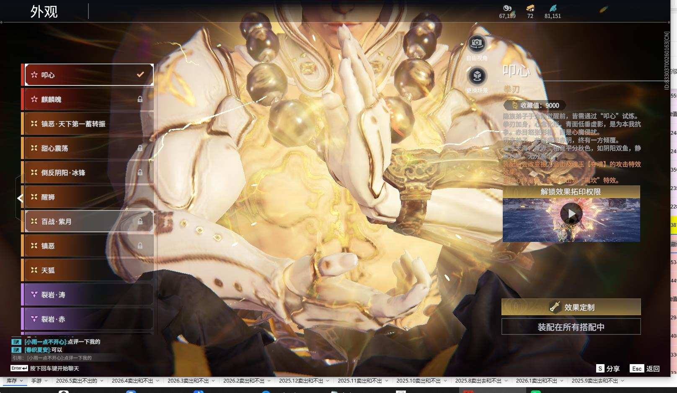Click the 收藏值: 9000 label
677x393 pixels.
click(535, 105)
